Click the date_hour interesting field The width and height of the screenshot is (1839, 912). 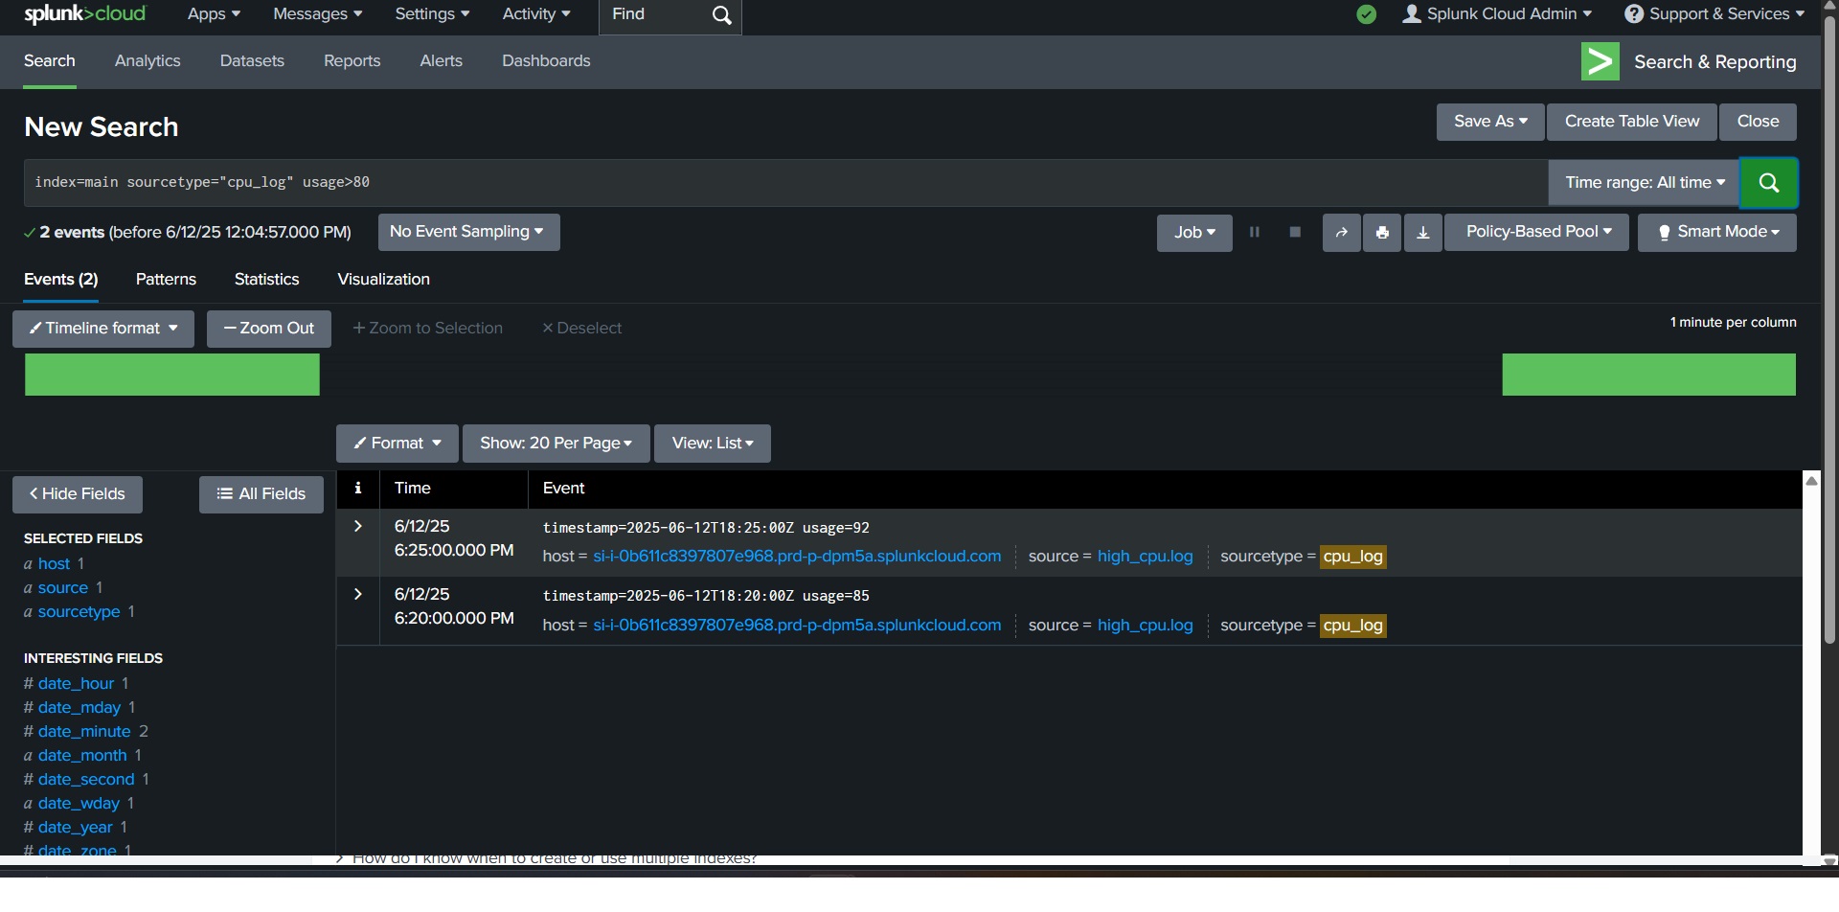[x=77, y=684]
